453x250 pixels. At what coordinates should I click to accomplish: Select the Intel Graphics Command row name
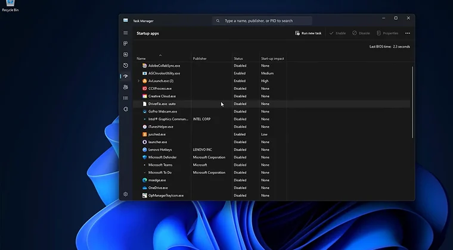pos(168,119)
